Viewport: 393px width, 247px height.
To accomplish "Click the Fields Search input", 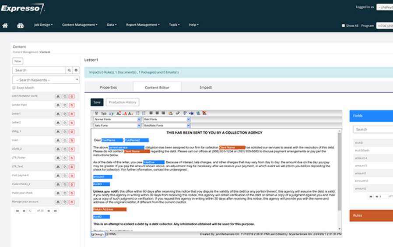I will 373,129.
